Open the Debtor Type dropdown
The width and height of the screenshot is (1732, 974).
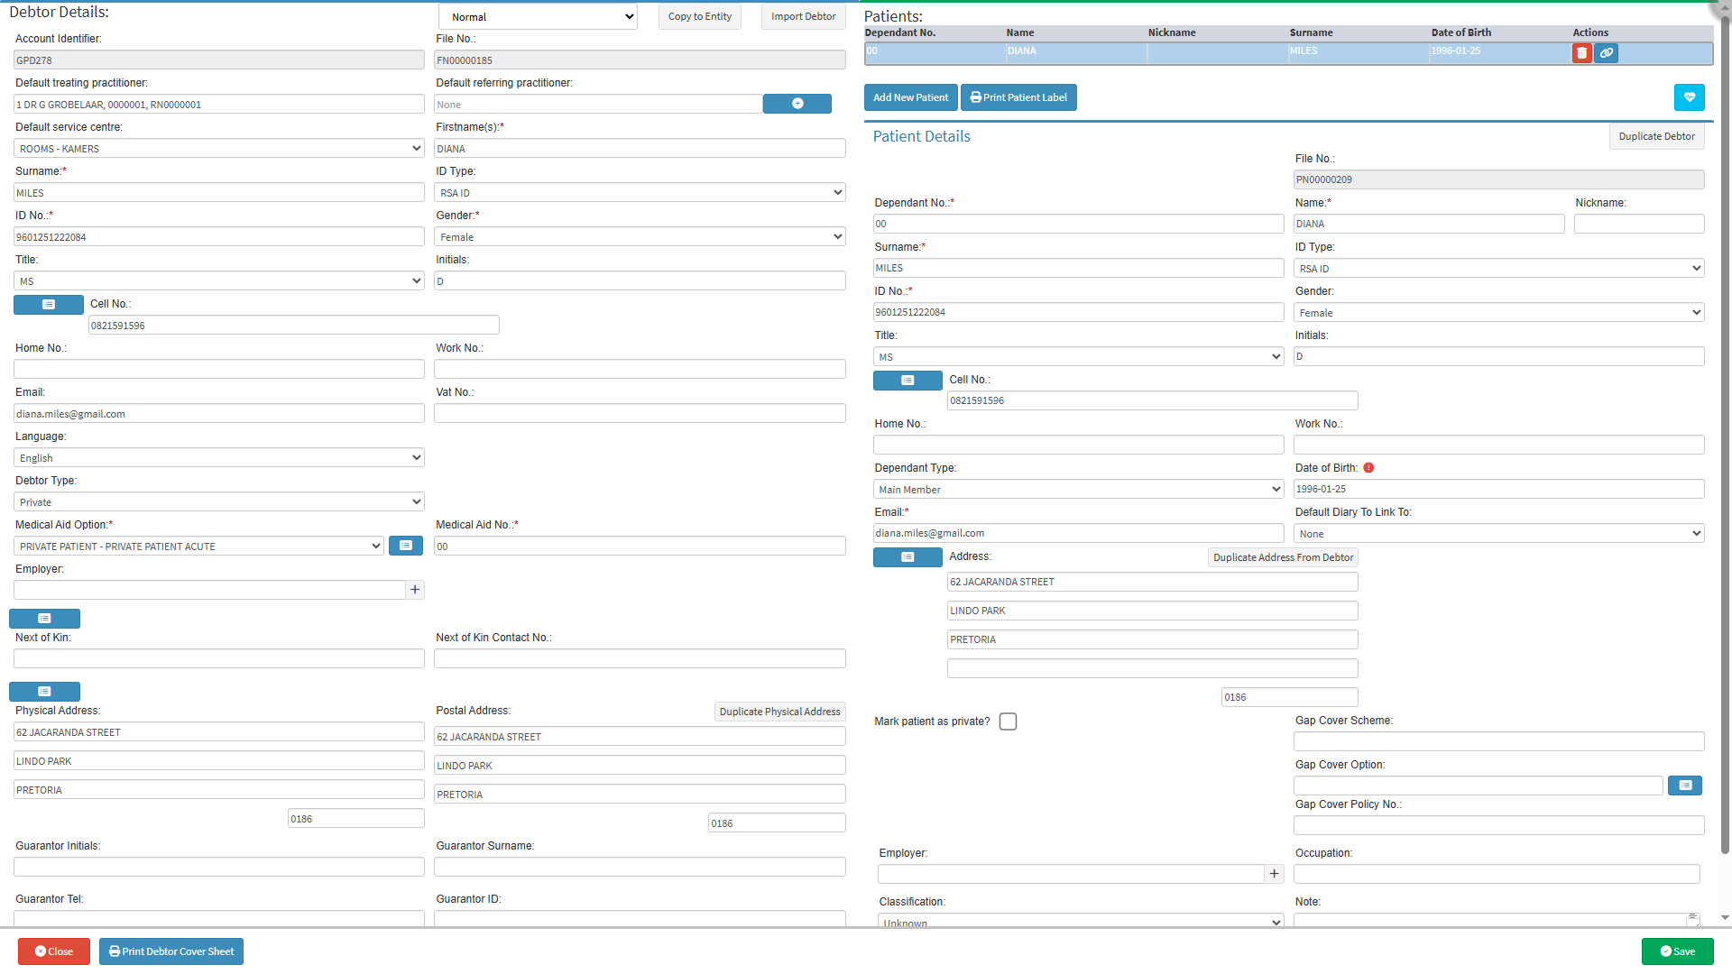tap(218, 502)
